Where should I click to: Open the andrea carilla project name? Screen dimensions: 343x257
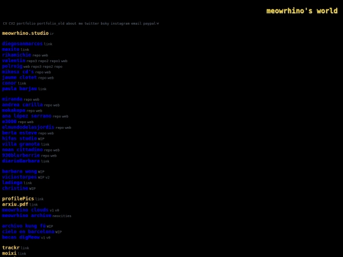tap(22, 105)
